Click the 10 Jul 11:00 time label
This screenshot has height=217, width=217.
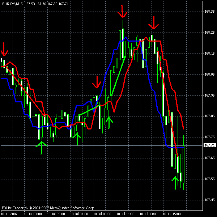[x=125, y=214]
